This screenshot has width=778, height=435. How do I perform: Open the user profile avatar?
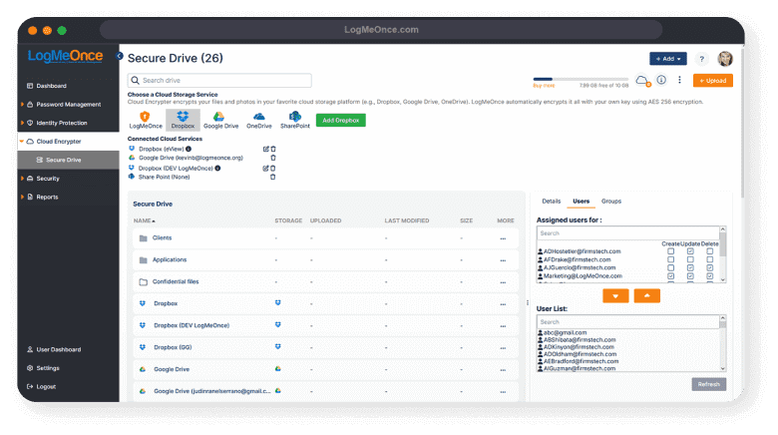(x=725, y=59)
